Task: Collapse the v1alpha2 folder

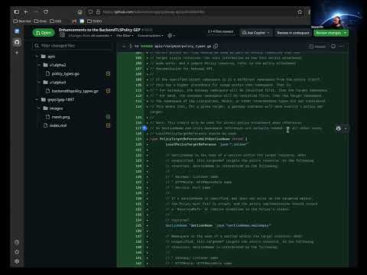Action: [39, 65]
